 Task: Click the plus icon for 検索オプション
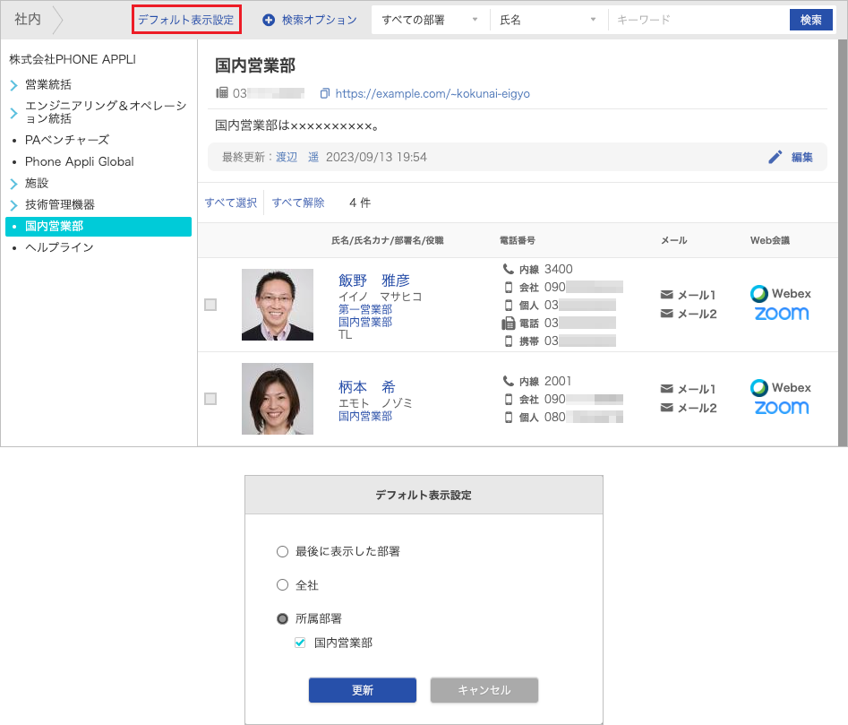point(269,20)
